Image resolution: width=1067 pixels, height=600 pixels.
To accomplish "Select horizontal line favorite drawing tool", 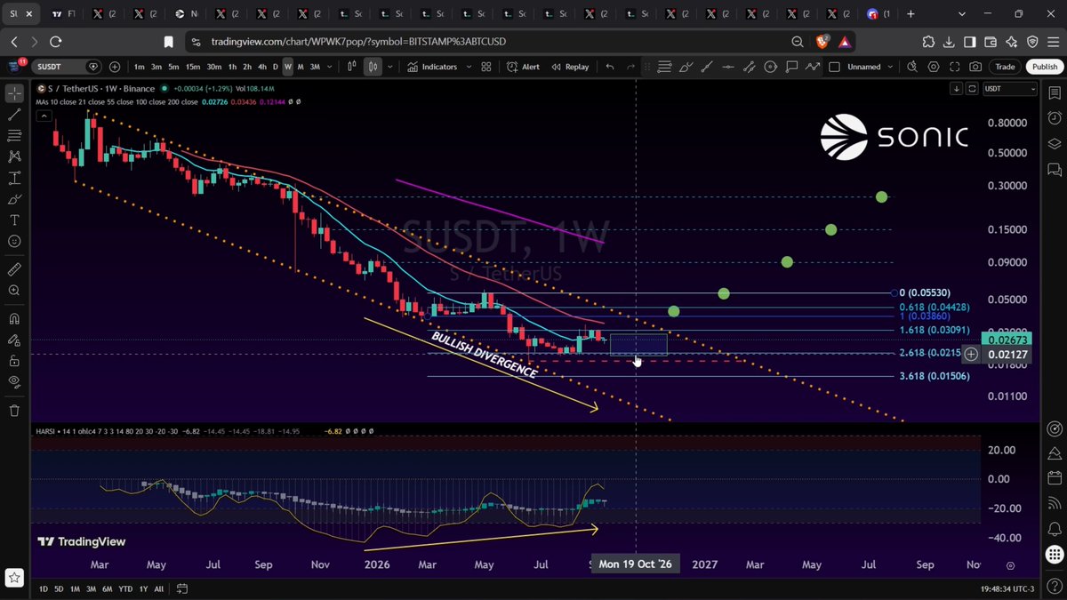I will coord(728,67).
